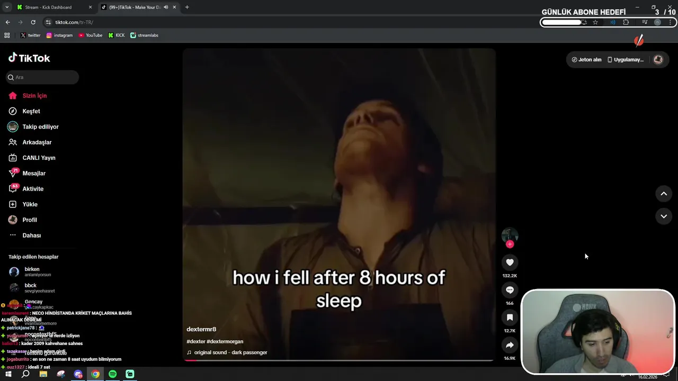This screenshot has height=381, width=678.
Task: Open the Chrome profile avatar
Action: coord(657,22)
